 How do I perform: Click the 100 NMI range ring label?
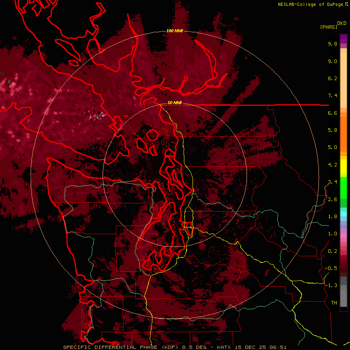pyautogui.click(x=175, y=31)
